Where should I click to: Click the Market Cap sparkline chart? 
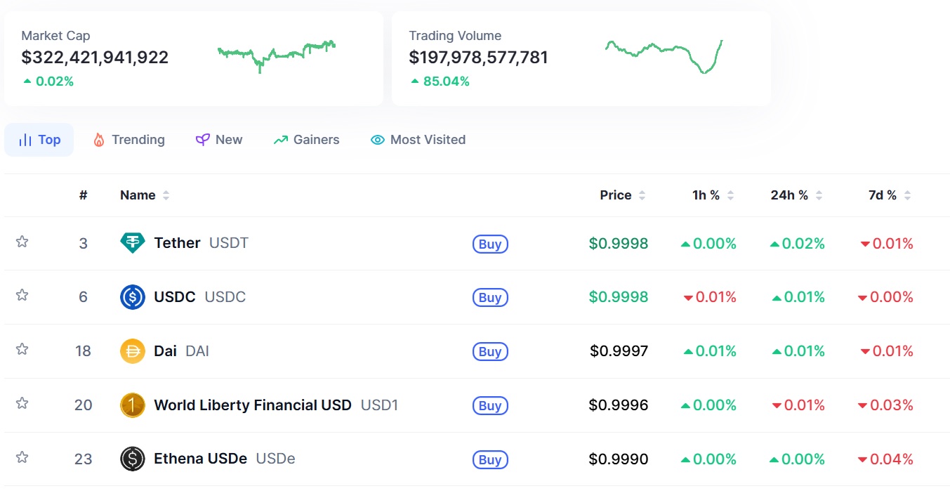coord(277,55)
